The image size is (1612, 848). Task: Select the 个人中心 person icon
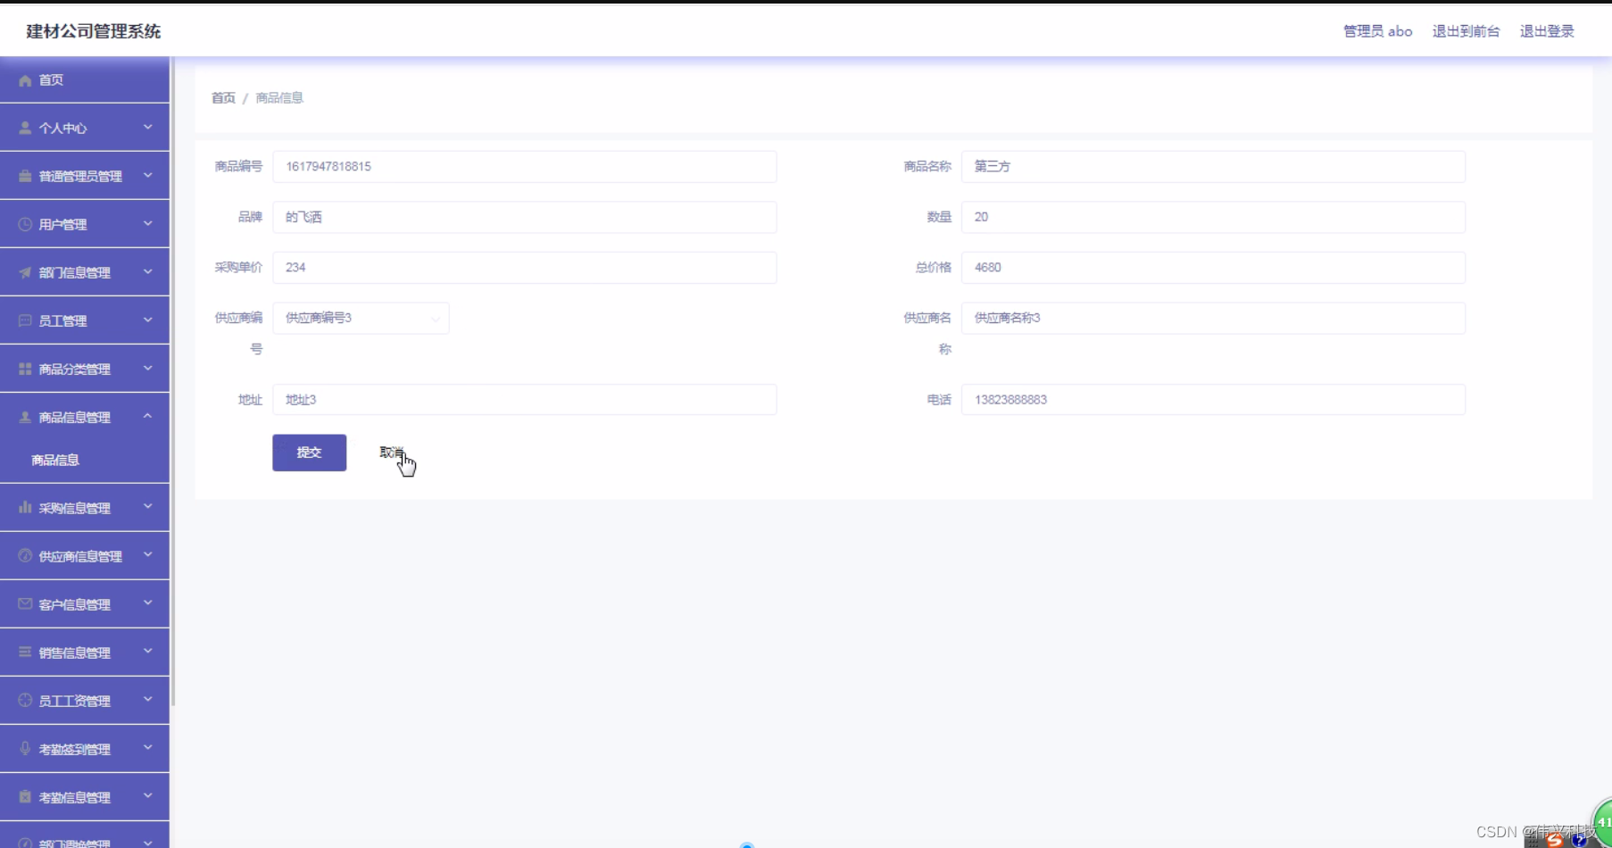(x=23, y=128)
